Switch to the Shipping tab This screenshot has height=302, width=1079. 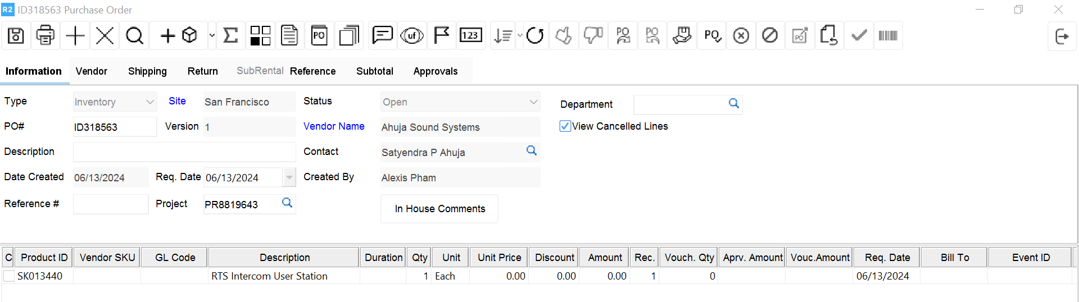(x=147, y=71)
